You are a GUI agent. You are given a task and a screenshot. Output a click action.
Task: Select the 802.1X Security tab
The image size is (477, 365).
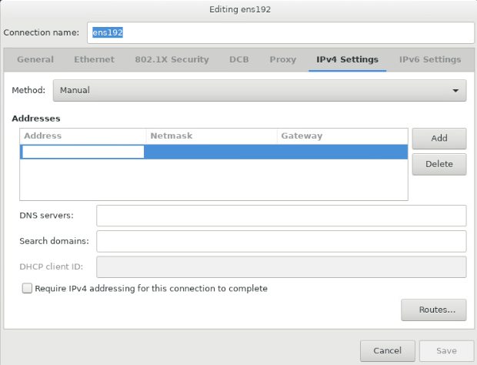[172, 59]
